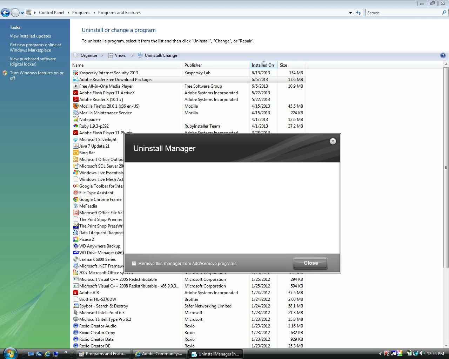Image resolution: width=449 pixels, height=359 pixels.
Task: Open the Views dropdown arrow
Action: point(132,55)
